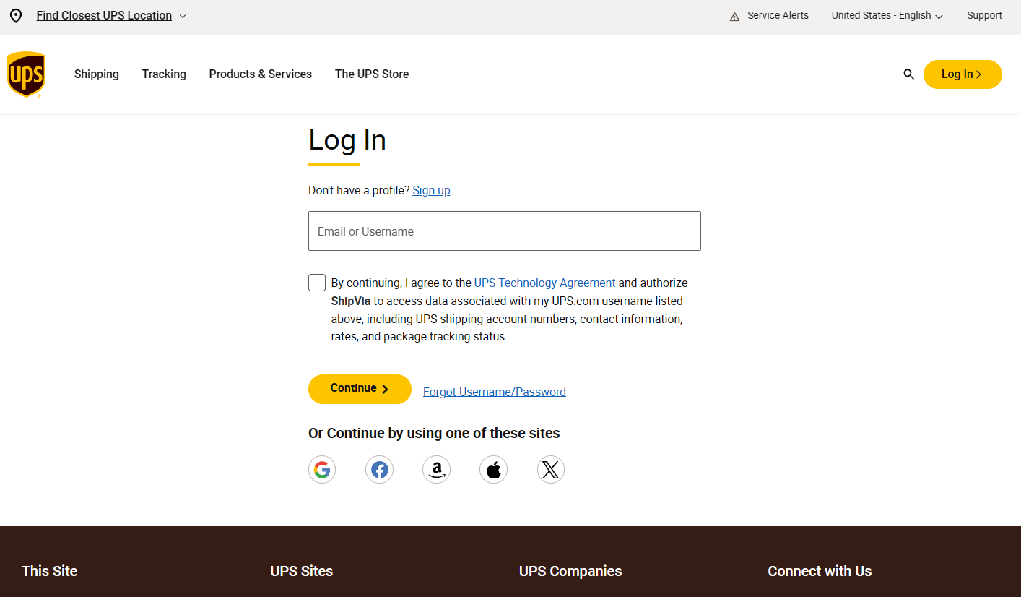The width and height of the screenshot is (1021, 597).
Task: Click the UPS Sites footer heading
Action: [302, 571]
